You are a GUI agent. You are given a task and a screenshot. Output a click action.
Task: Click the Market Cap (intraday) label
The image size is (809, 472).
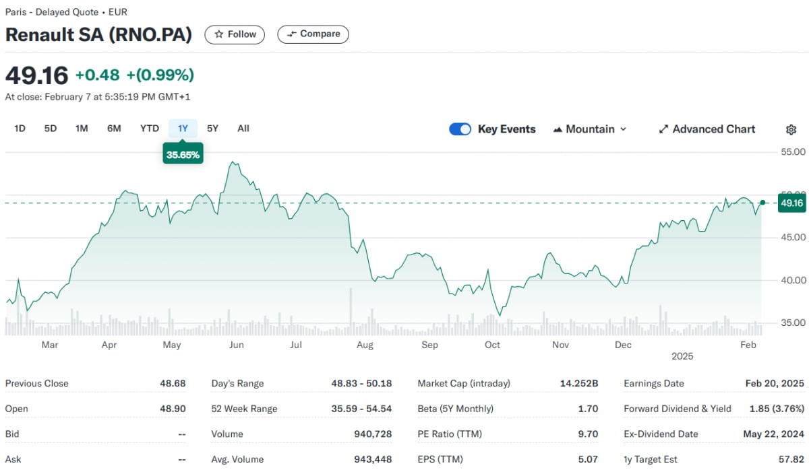click(x=464, y=384)
